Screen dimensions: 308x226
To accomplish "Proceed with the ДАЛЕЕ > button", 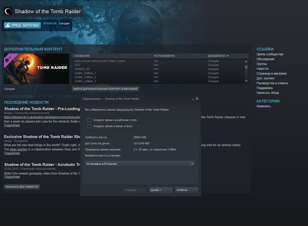I will (161, 190).
